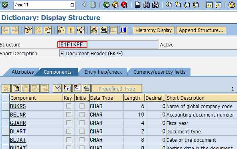Toggle the Initial checkbox for BLART
Viewport: 237px width, 149px height.
click(x=82, y=131)
